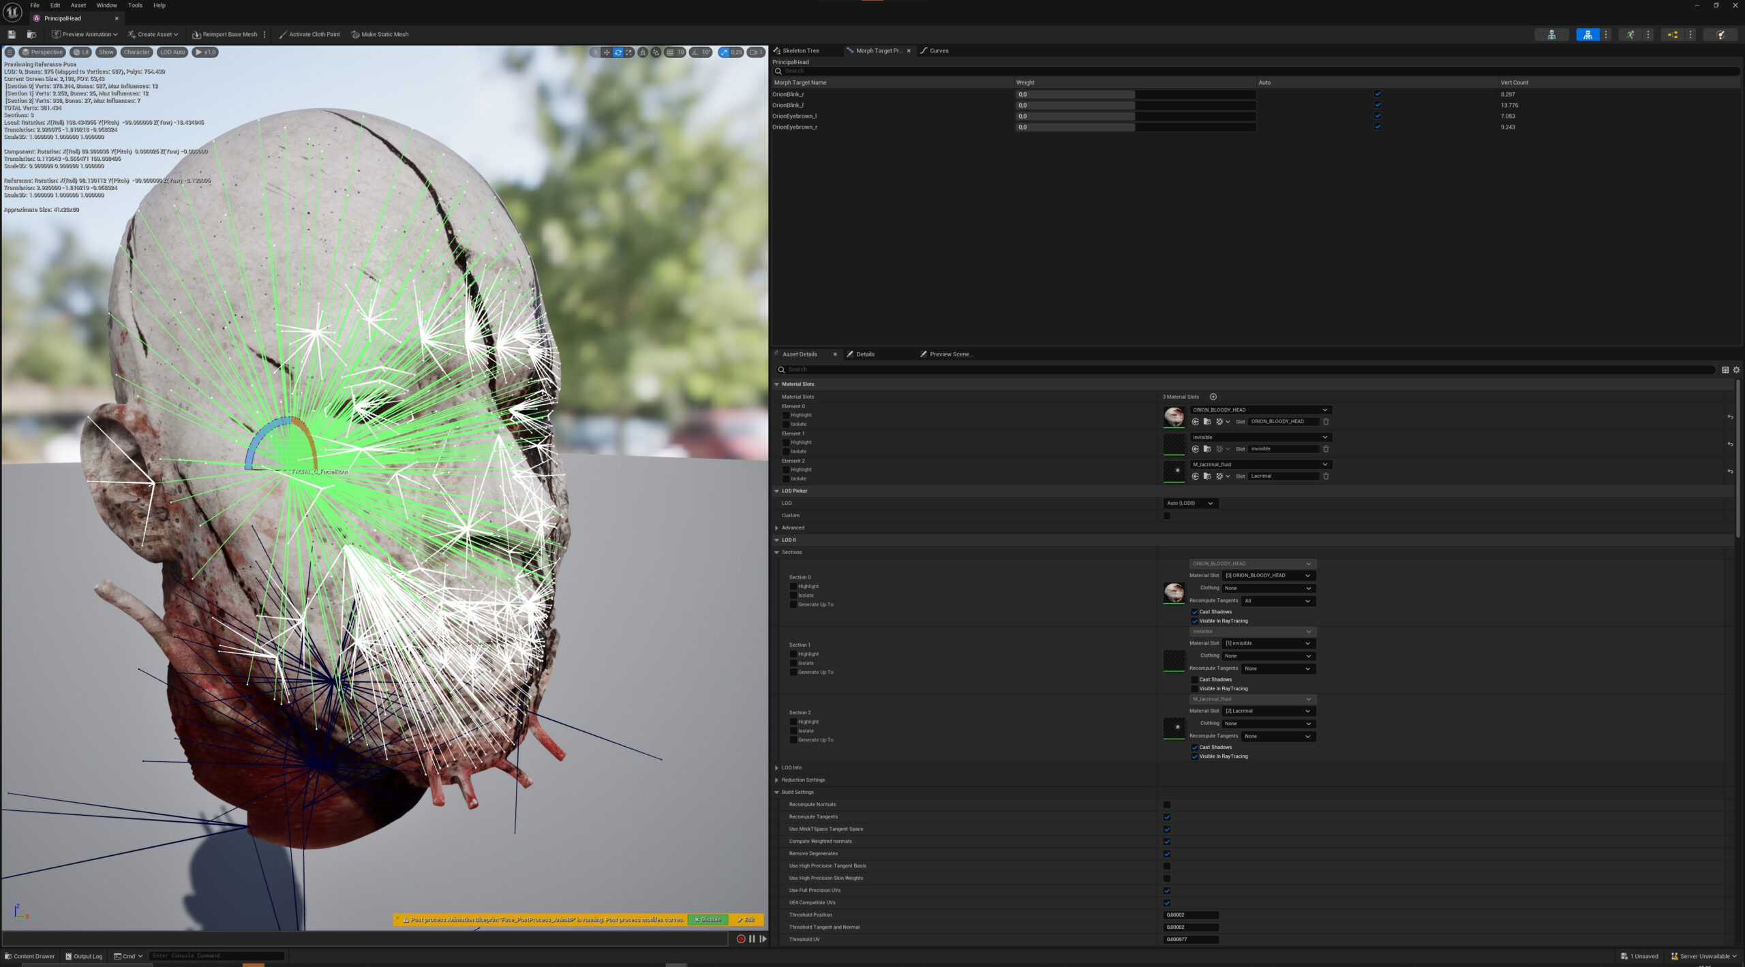Open the Asset Details settings gear
Image resolution: width=1745 pixels, height=967 pixels.
pyautogui.click(x=1736, y=369)
